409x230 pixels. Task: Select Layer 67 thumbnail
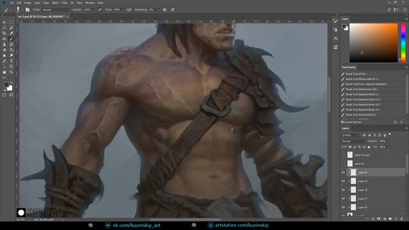[350, 164]
